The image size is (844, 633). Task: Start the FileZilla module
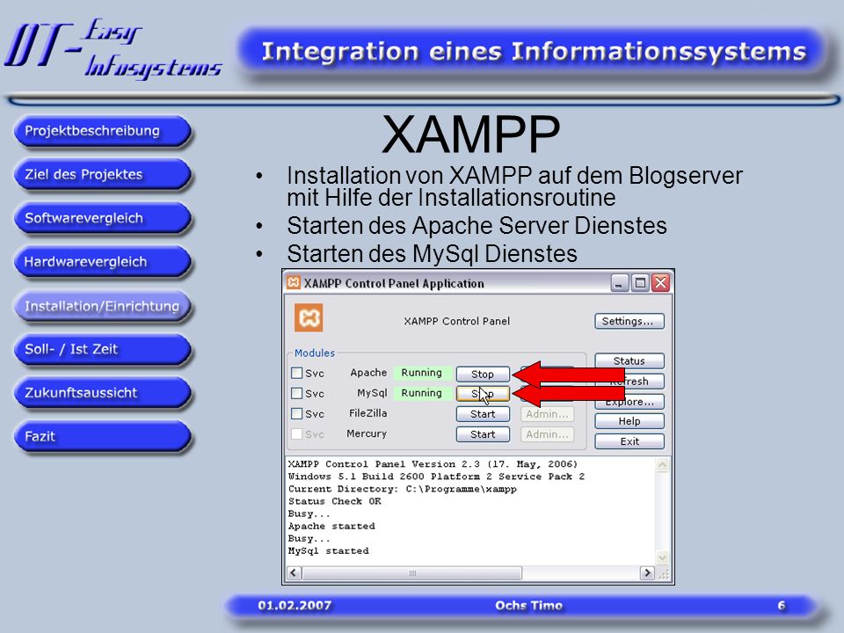pos(483,414)
